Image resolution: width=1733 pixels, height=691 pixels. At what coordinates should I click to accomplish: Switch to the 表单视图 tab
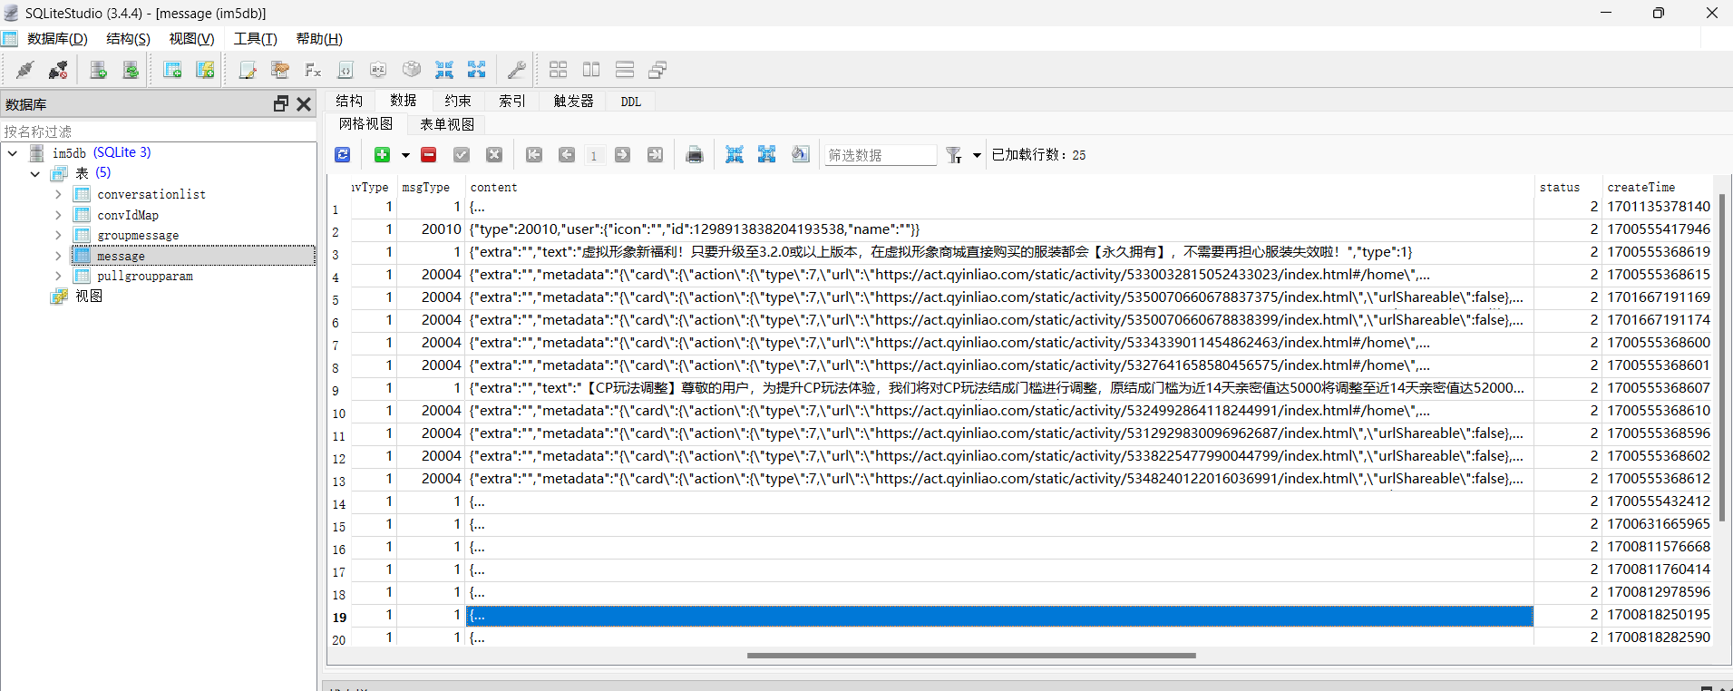click(x=447, y=124)
